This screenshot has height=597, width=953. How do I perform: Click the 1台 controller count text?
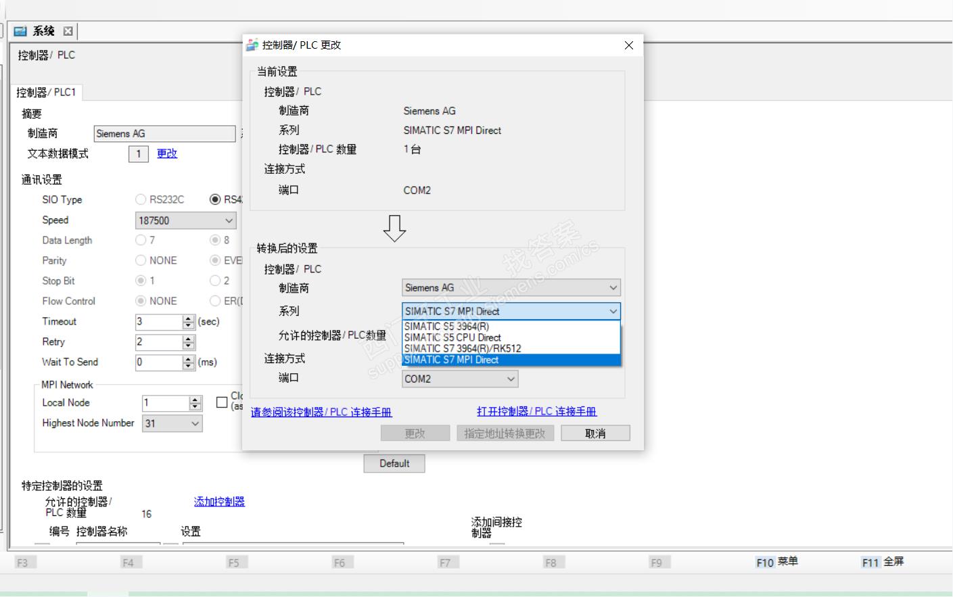click(412, 149)
